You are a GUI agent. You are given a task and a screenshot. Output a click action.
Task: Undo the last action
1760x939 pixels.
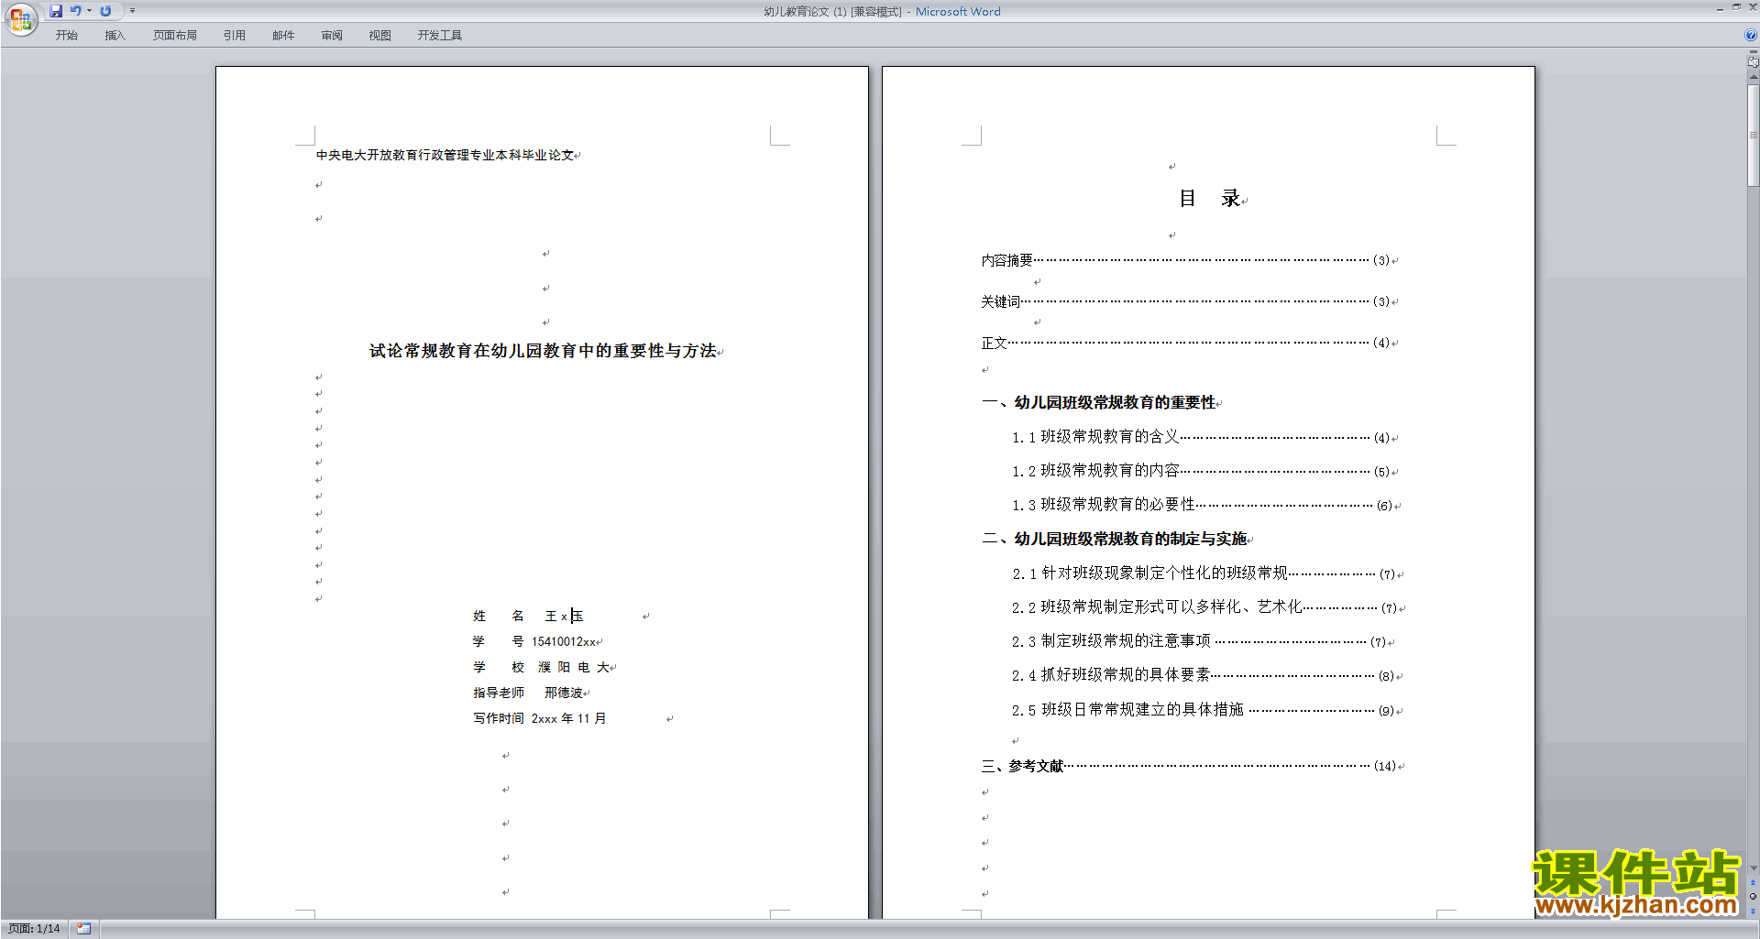76,11
